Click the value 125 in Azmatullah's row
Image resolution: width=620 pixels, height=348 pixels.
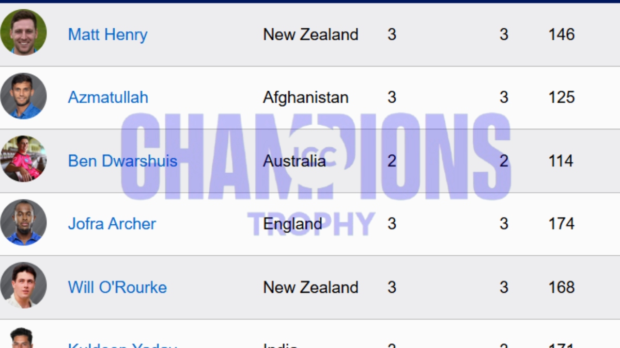561,97
